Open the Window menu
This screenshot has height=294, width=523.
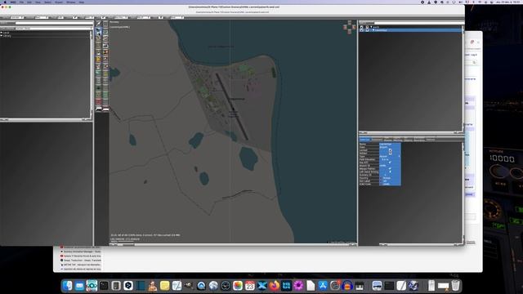(71, 2)
